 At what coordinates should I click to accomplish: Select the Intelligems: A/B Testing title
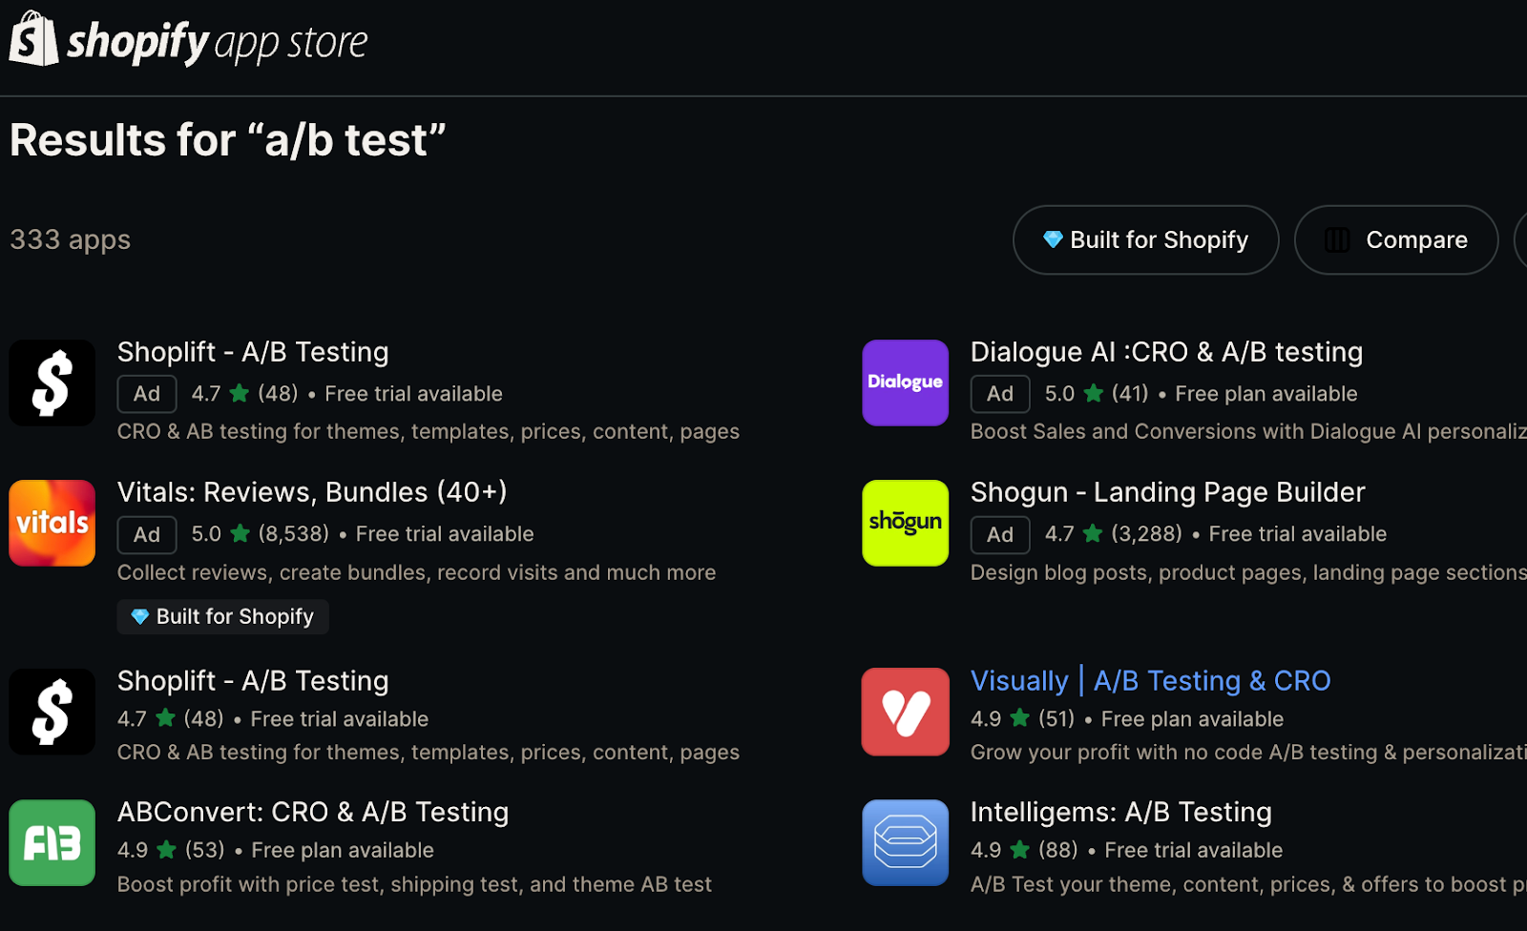point(1120,811)
